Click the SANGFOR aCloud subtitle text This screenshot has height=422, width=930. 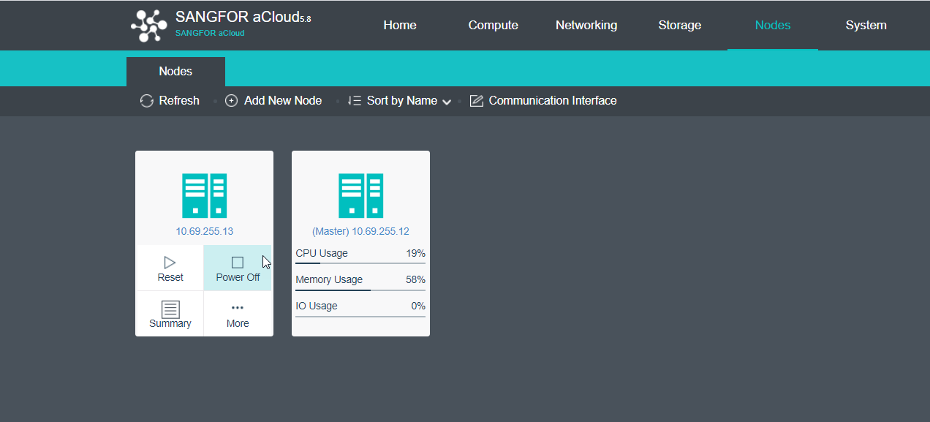[210, 33]
